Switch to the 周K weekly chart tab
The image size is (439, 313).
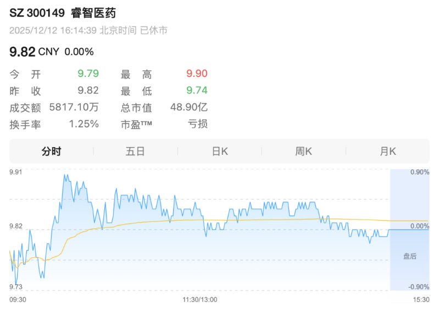point(304,152)
